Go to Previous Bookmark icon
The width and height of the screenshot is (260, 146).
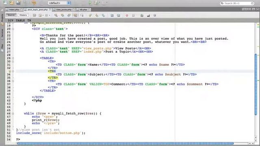(x=90, y=15)
